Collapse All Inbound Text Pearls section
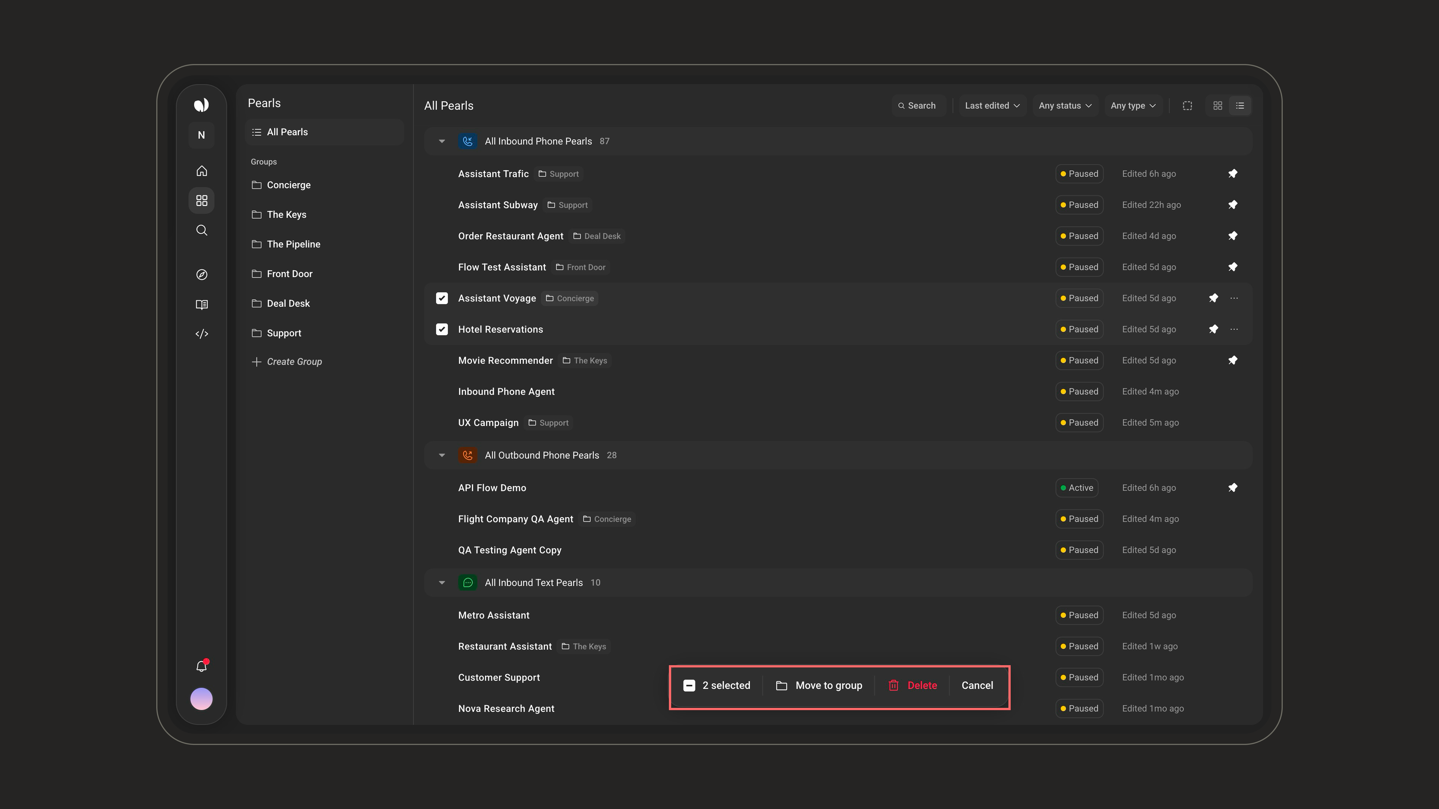The height and width of the screenshot is (809, 1439). (442, 583)
